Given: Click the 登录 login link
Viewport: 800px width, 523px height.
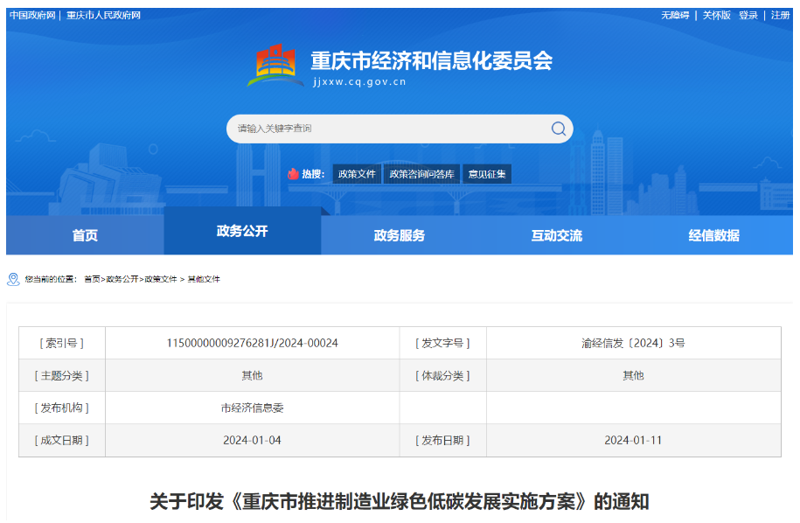Looking at the screenshot, I should coord(748,15).
